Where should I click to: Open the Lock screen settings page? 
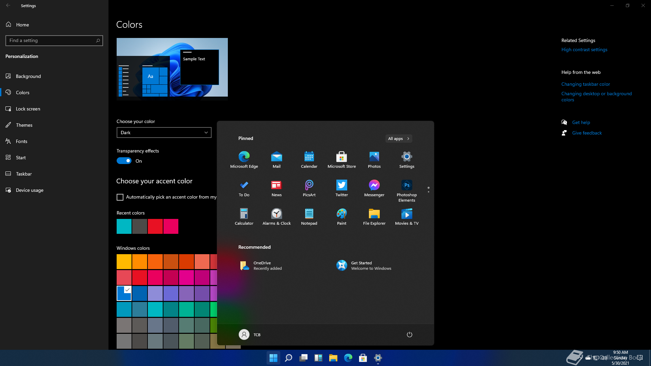pos(54,109)
